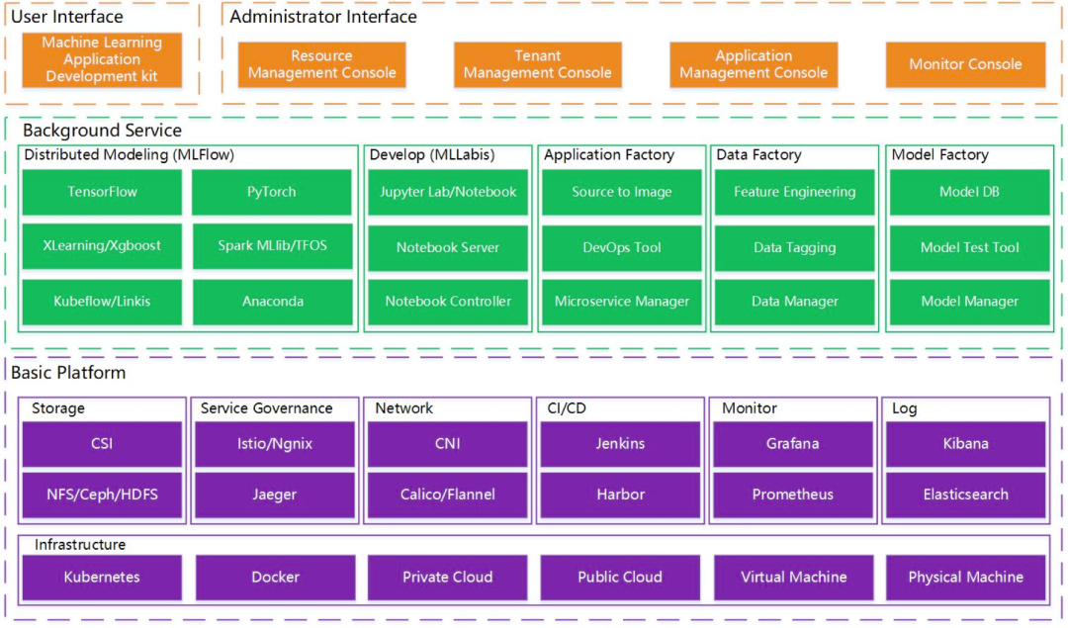Open the Grafana block
The height and width of the screenshot is (628, 1068).
793,444
